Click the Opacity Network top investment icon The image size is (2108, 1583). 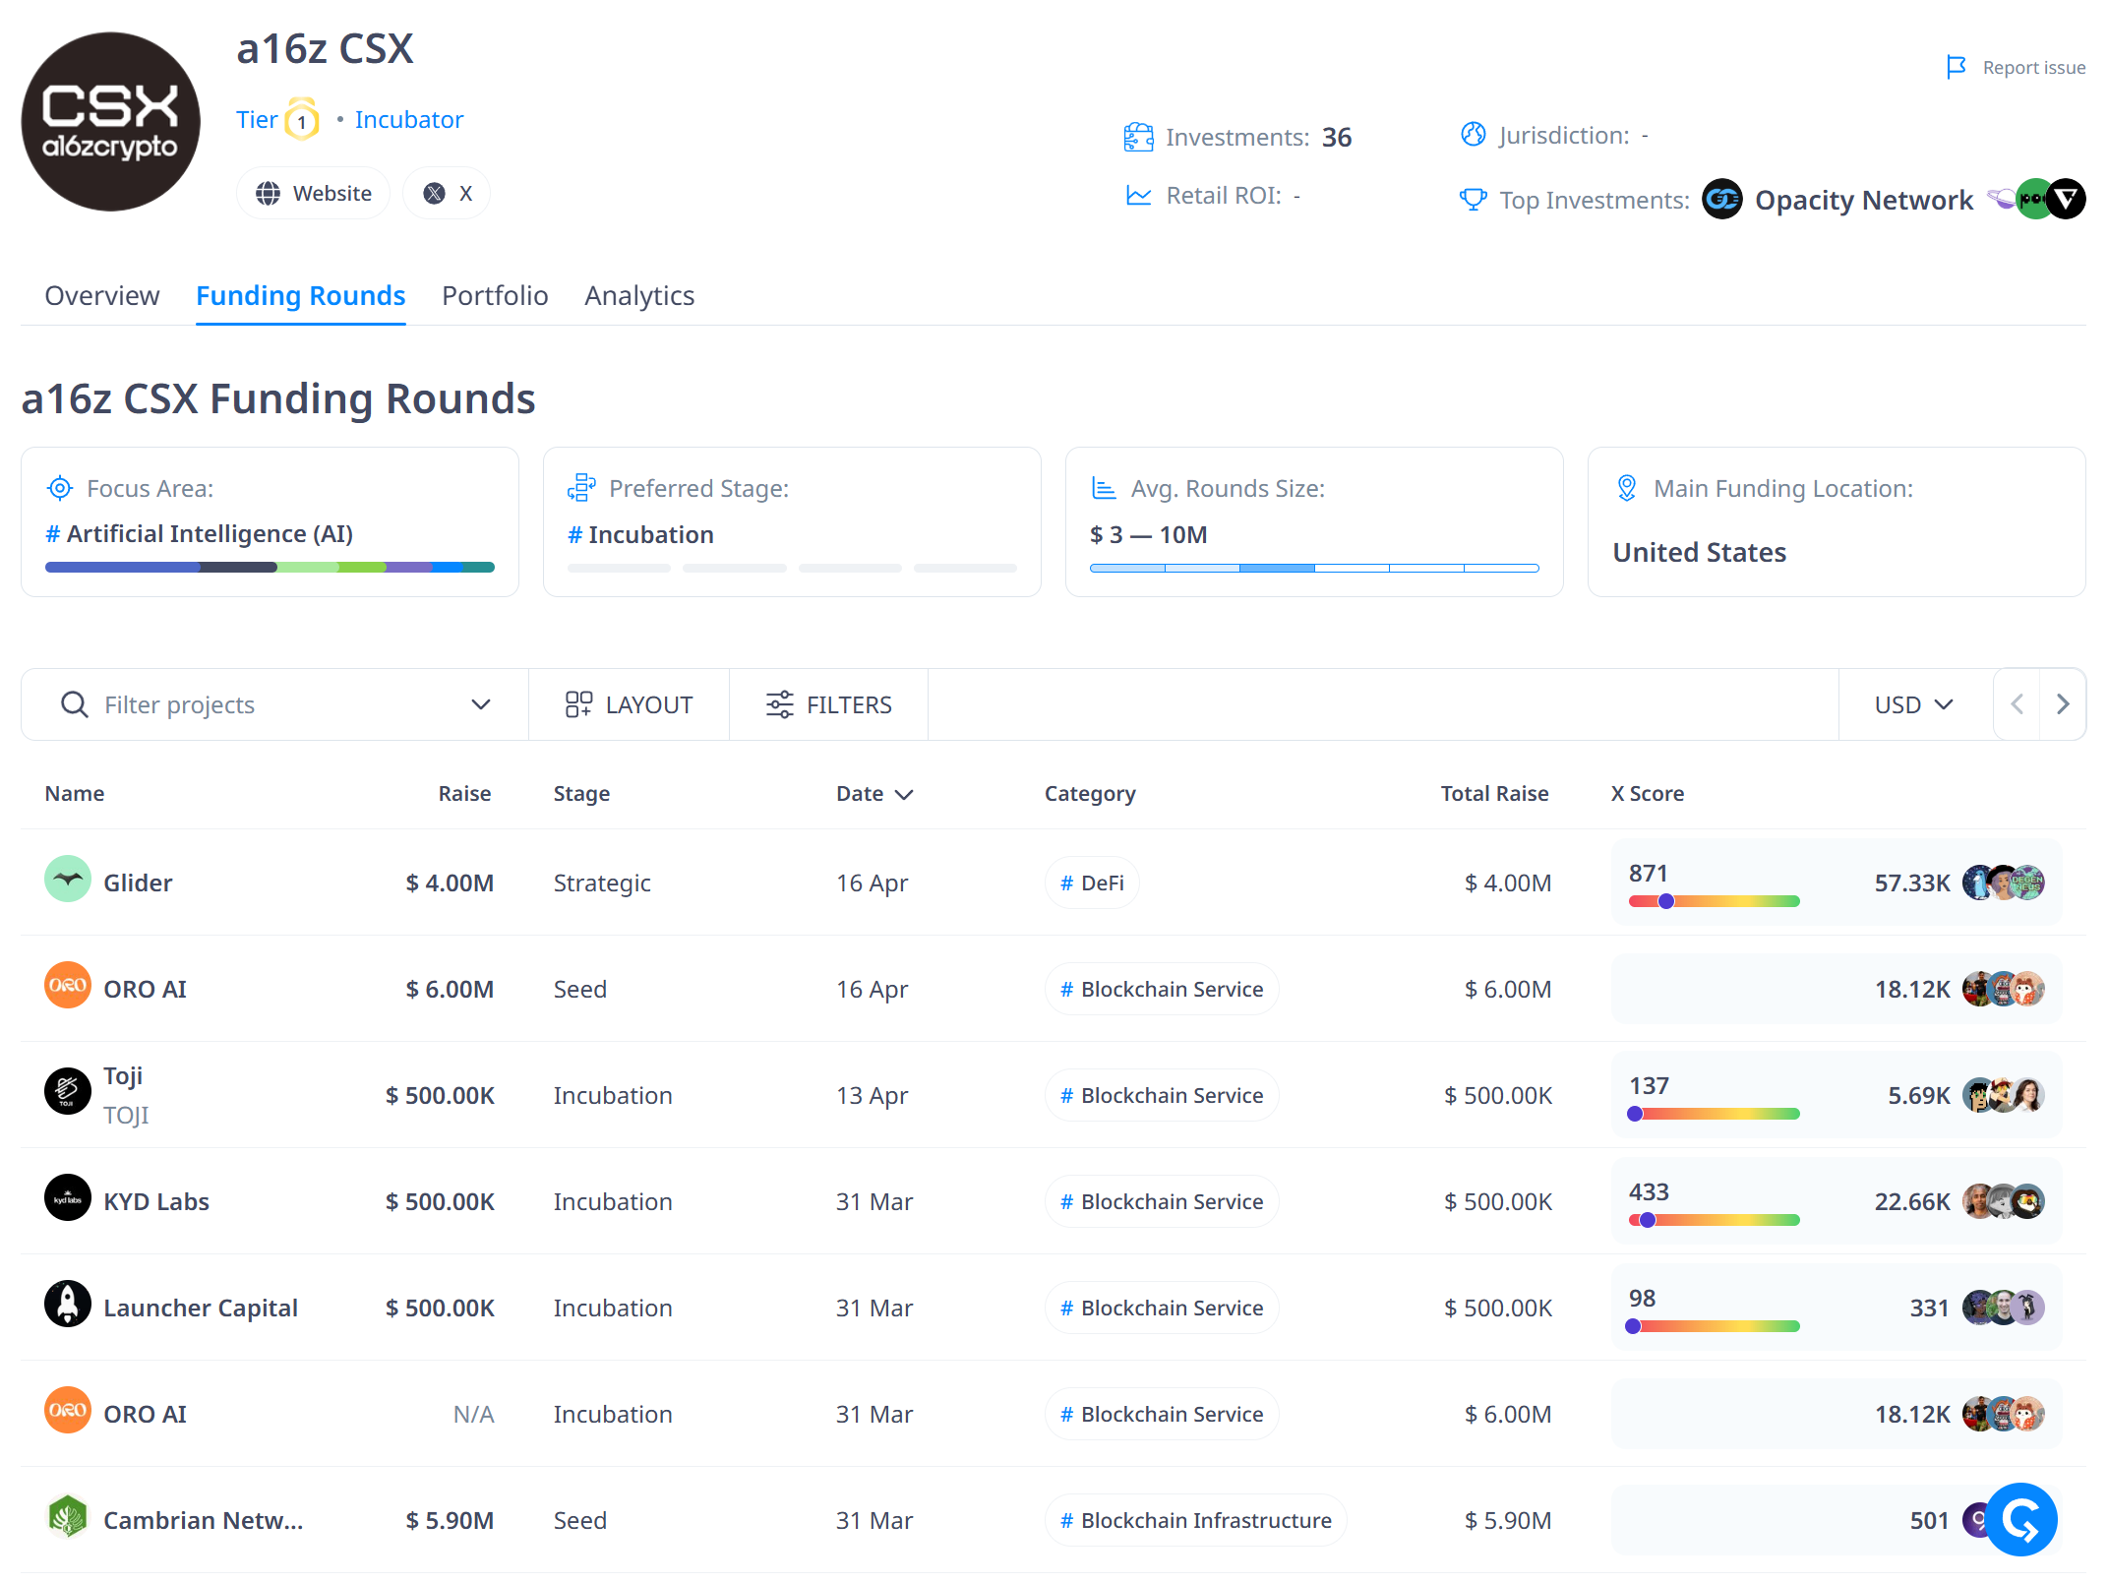tap(1721, 200)
